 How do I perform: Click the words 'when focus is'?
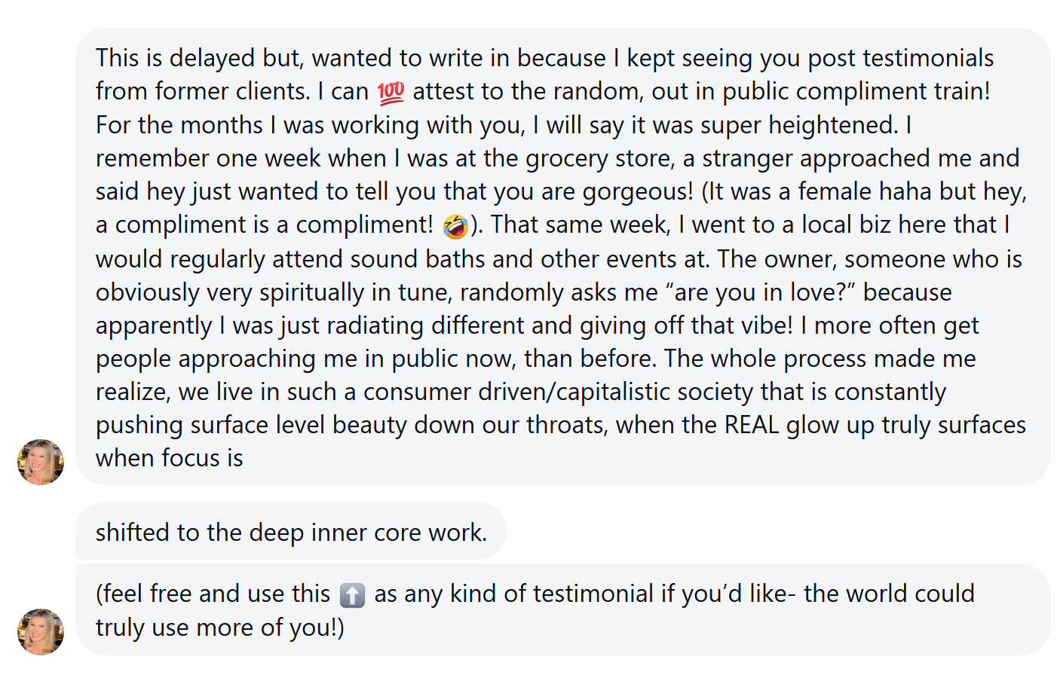tap(170, 458)
